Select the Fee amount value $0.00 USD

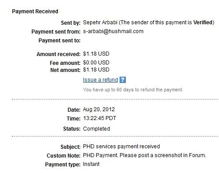(96, 63)
